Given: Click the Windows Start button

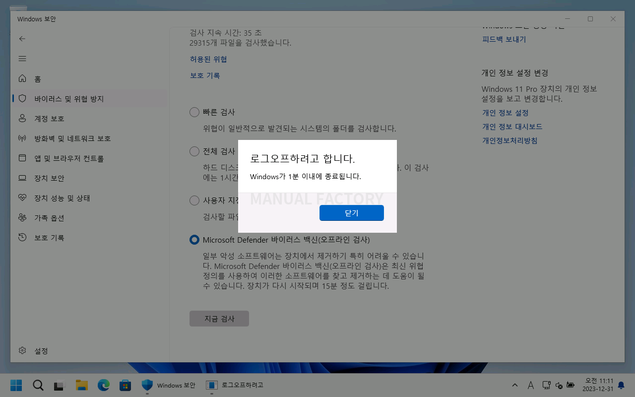Looking at the screenshot, I should pos(16,385).
